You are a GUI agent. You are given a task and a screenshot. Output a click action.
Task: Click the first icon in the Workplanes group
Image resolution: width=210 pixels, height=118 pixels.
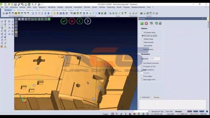tap(130, 13)
